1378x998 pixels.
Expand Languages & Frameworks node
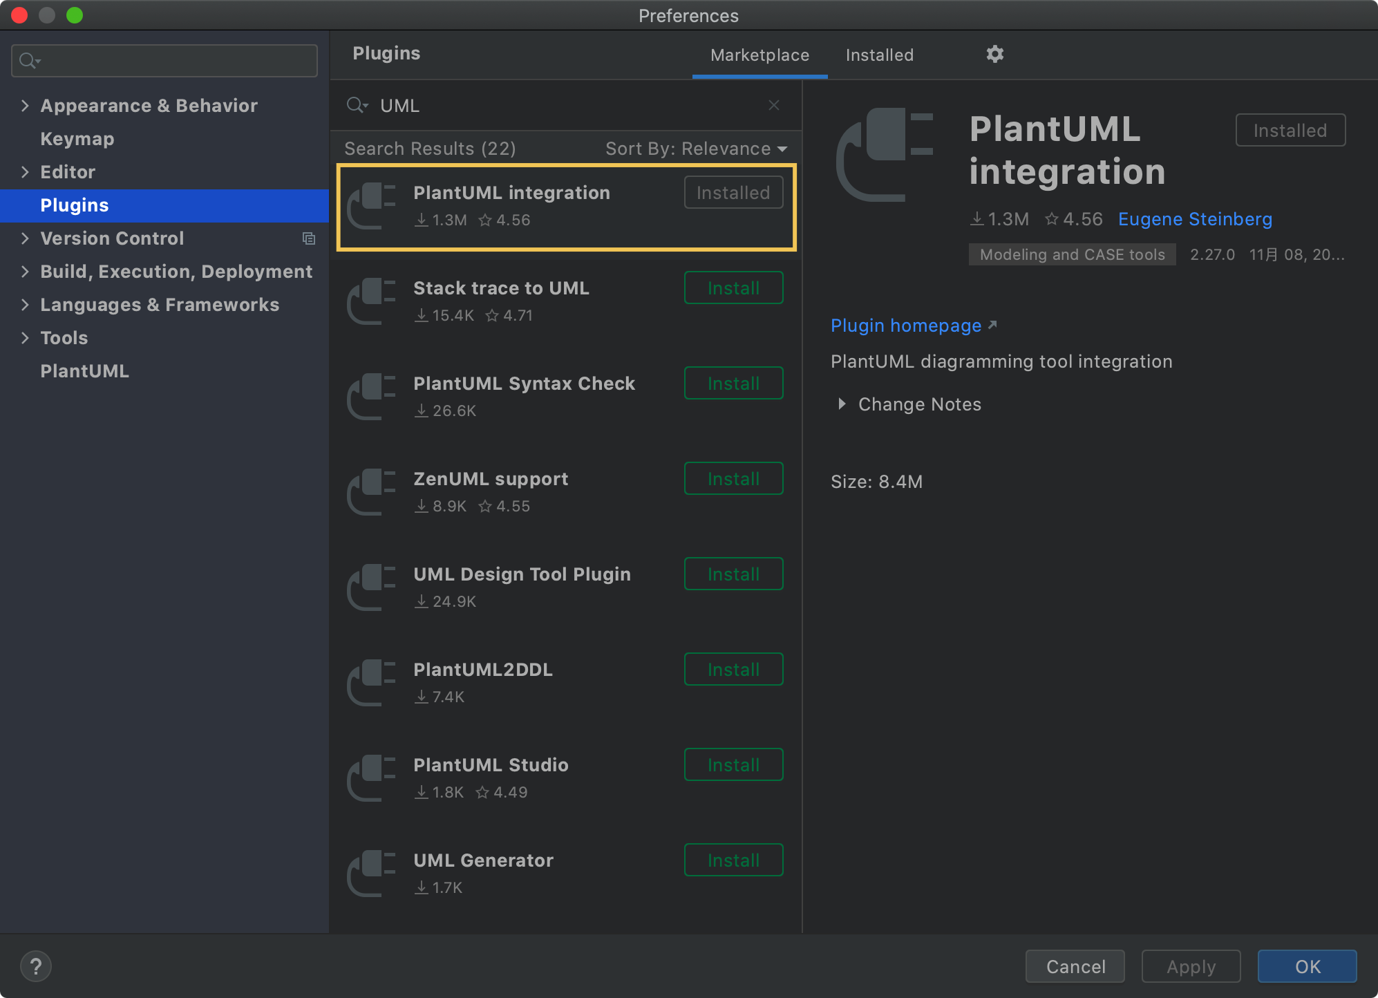[x=25, y=305]
